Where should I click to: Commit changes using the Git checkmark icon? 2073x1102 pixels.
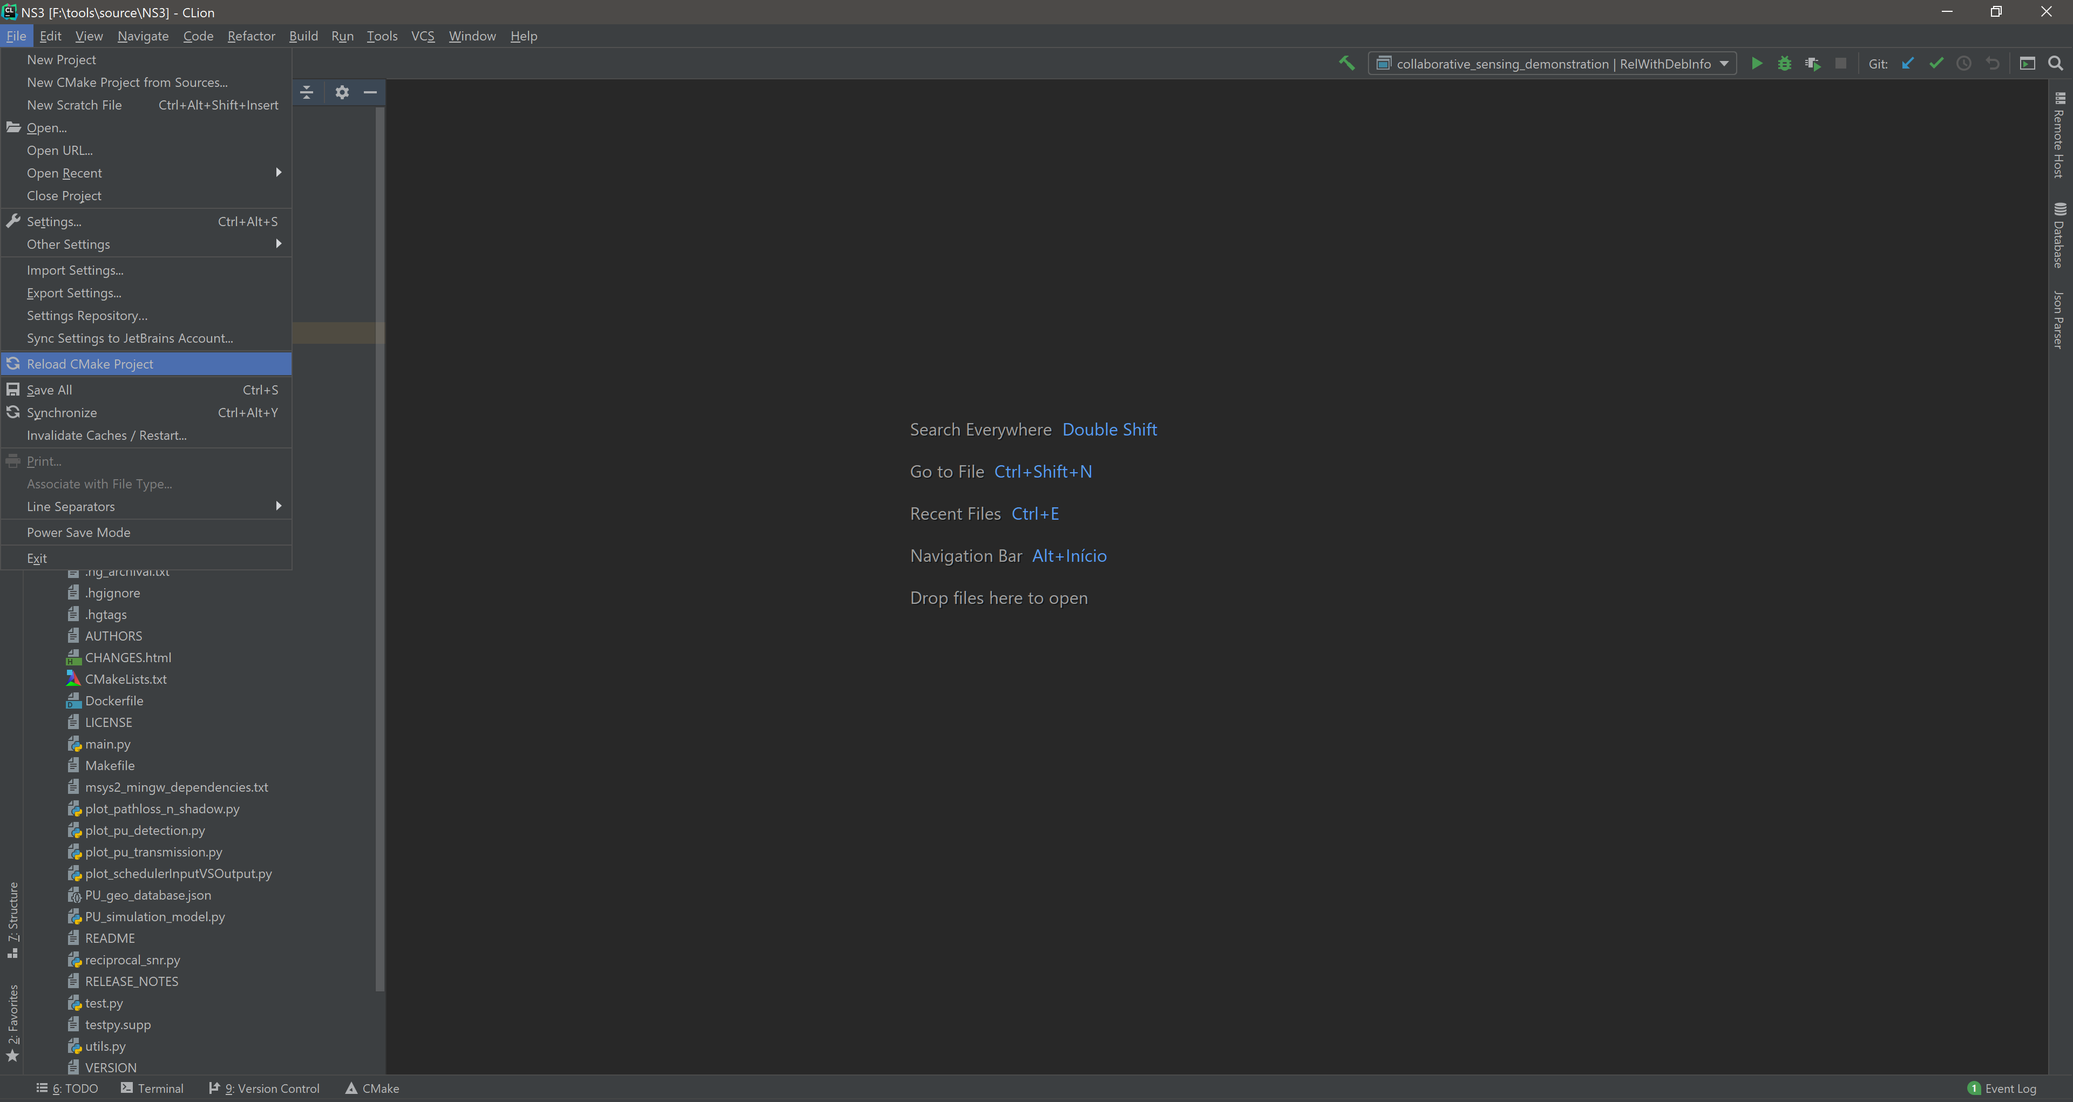(x=1937, y=63)
